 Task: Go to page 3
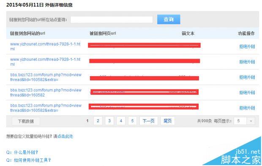[x=109, y=121]
